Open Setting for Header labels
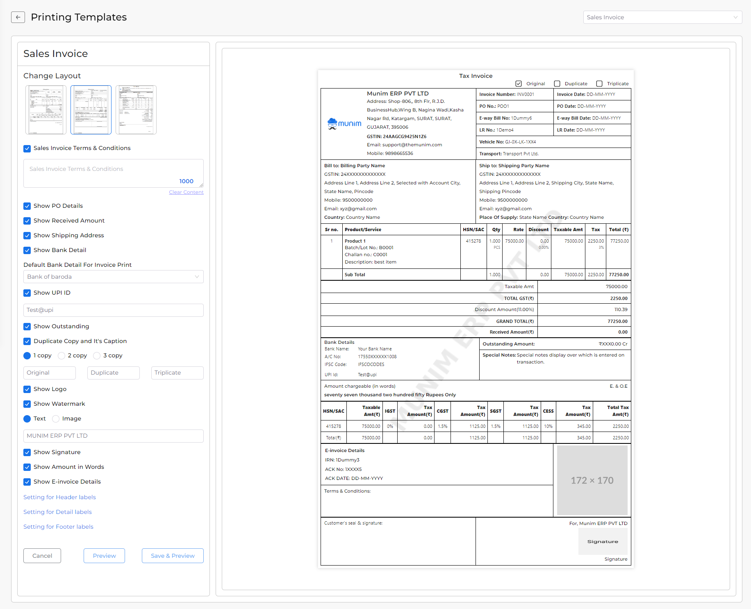This screenshot has width=751, height=609. 59,497
